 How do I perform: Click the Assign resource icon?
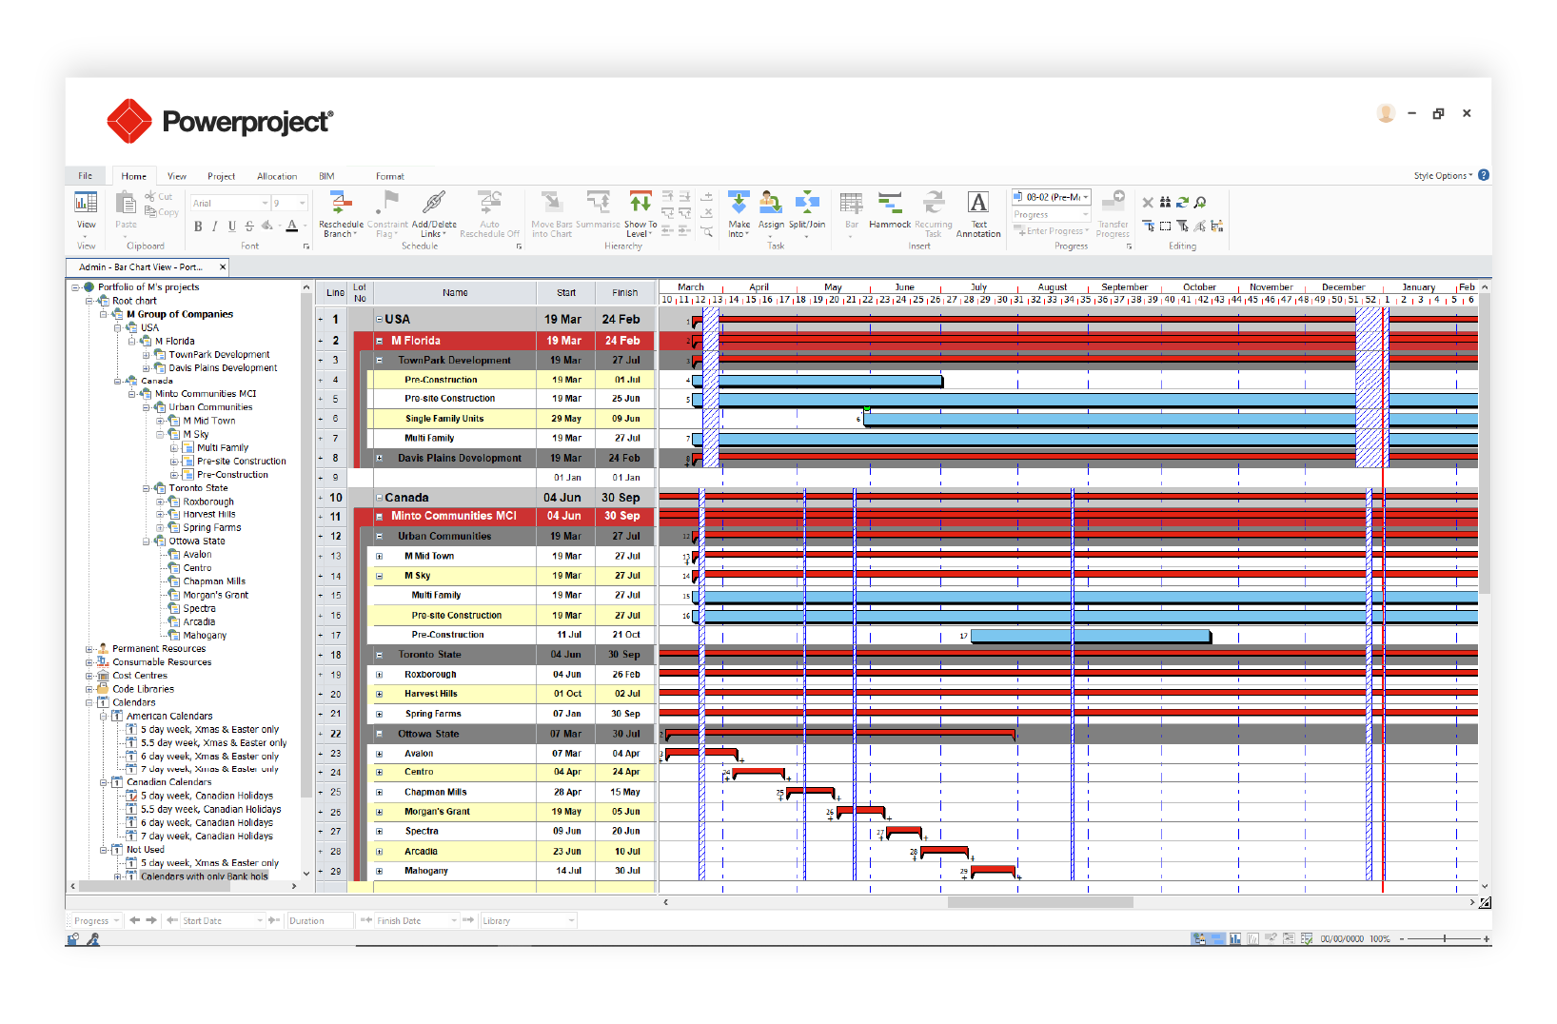pos(771,202)
